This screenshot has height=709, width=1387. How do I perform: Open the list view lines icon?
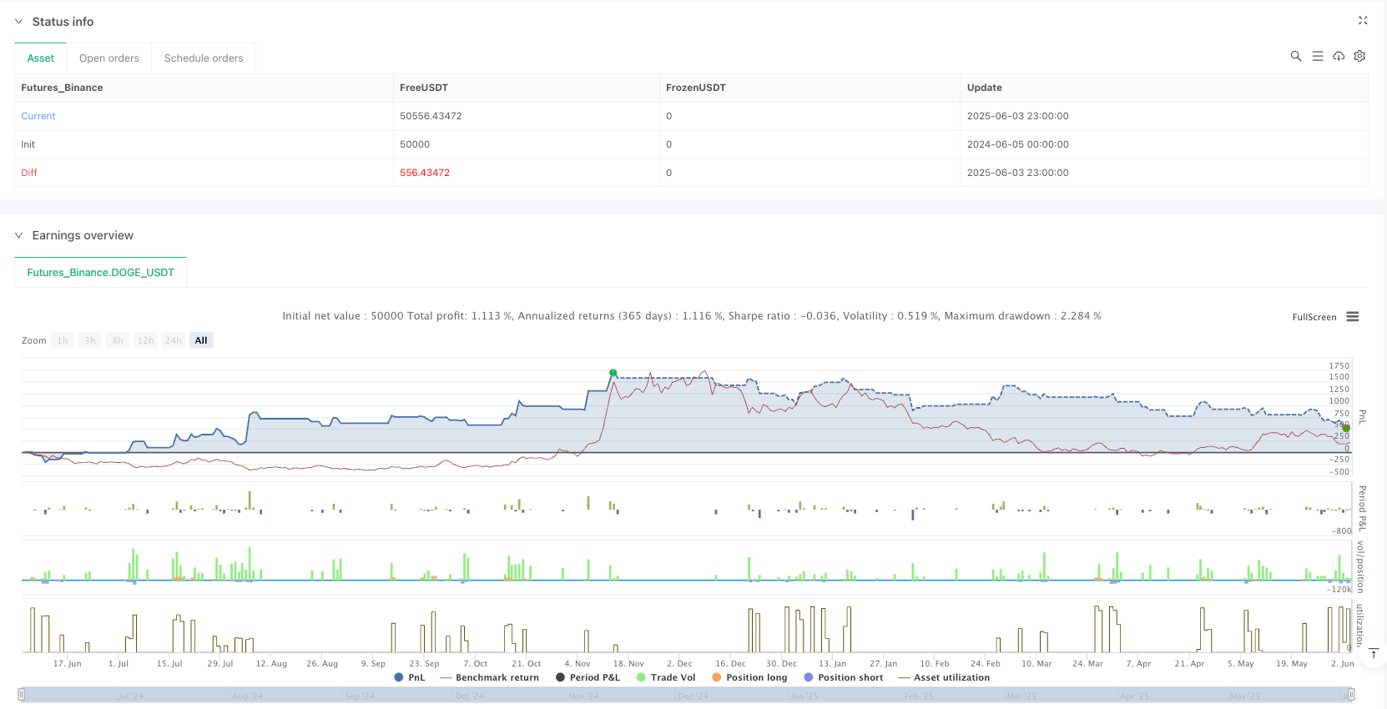click(x=1318, y=56)
